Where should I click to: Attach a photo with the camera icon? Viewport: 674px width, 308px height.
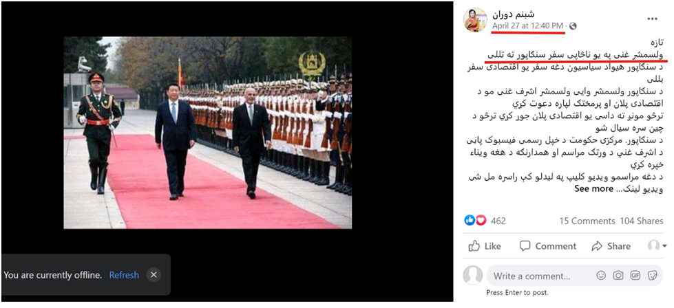pyautogui.click(x=618, y=276)
